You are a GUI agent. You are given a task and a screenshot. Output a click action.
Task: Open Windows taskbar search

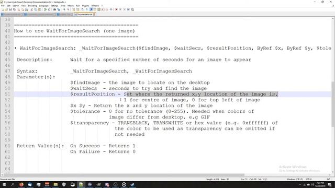click(x=13, y=184)
